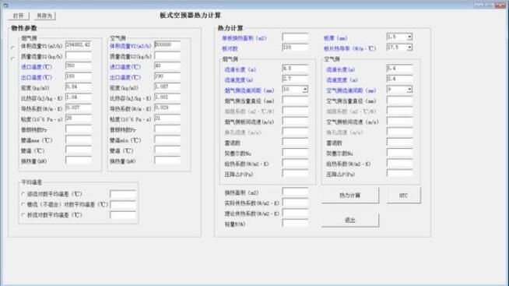Click the flue gas 比热容 input field
This screenshot has width=509, height=286.
pos(79,97)
